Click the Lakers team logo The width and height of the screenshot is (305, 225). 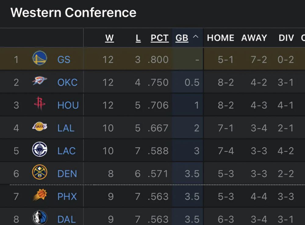click(x=40, y=127)
